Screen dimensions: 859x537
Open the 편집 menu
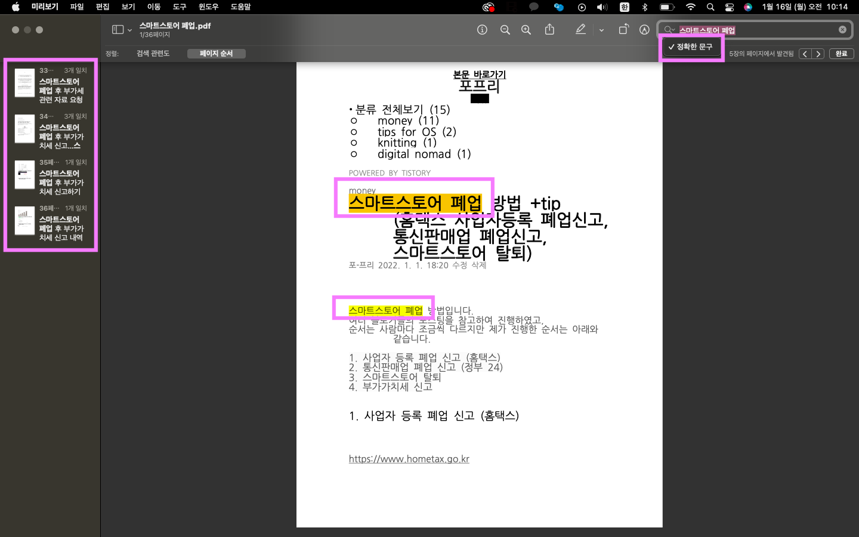[103, 7]
